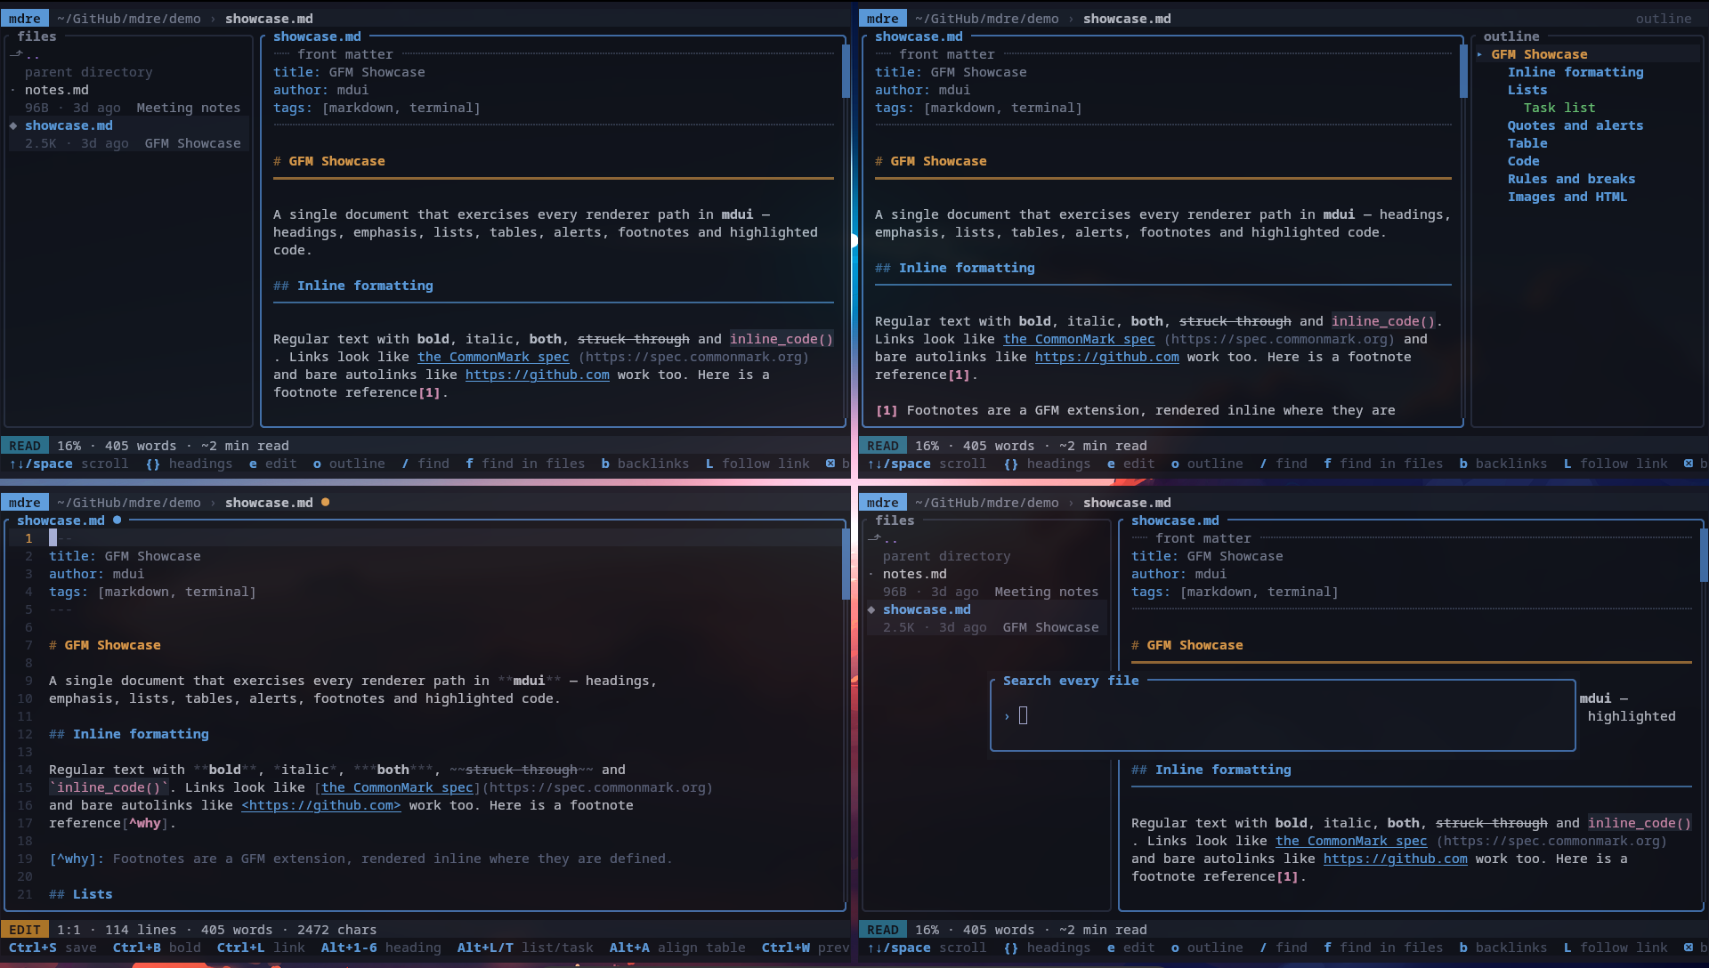1709x968 pixels.
Task: Follow the CommonMark spec link in outline pane
Action: 1079,339
